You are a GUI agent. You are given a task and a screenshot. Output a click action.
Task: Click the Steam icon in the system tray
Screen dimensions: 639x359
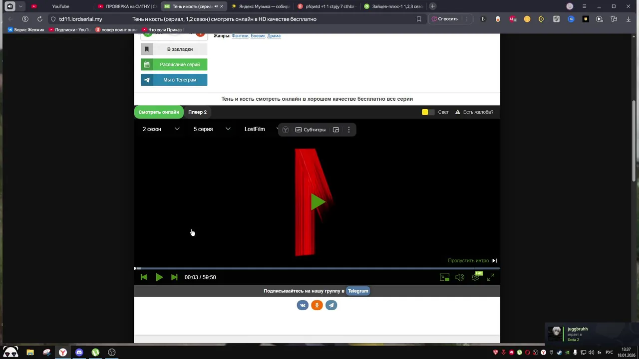(x=559, y=353)
